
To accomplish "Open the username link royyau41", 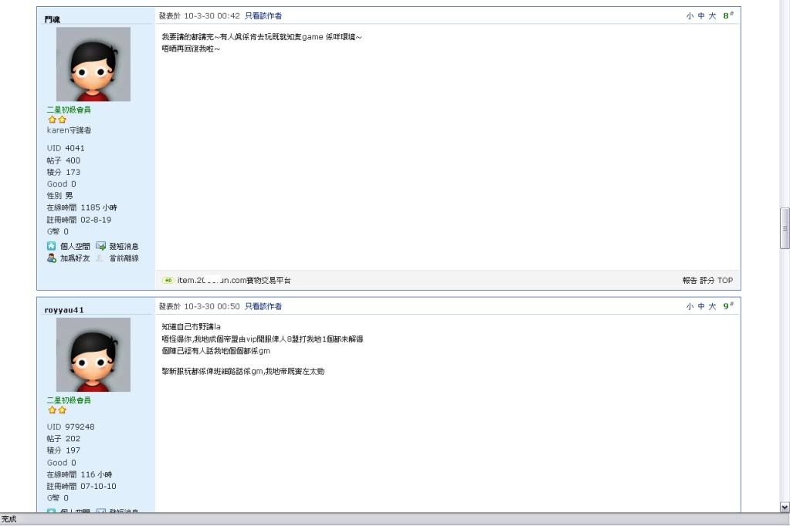I will [x=64, y=310].
